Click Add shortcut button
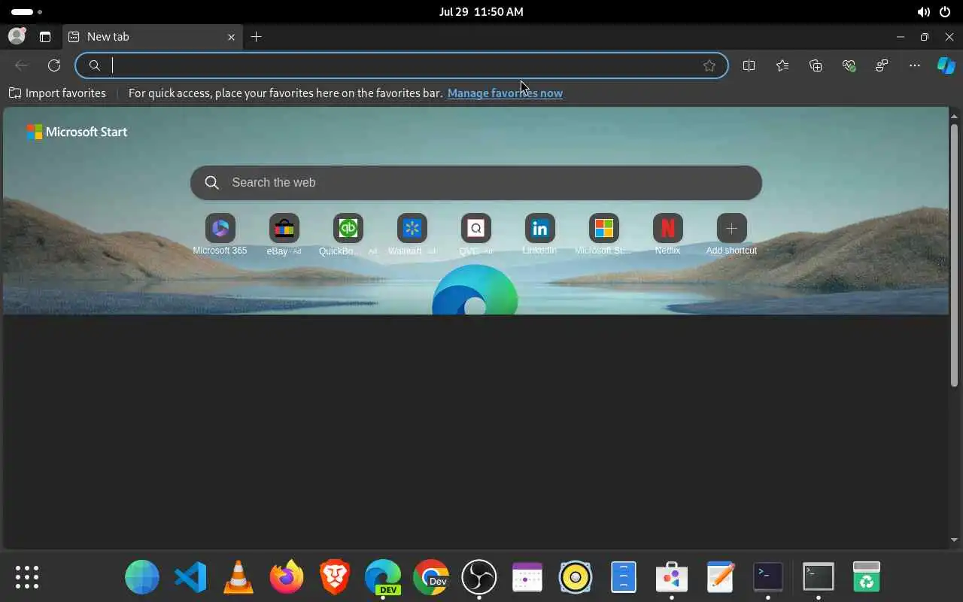Image resolution: width=963 pixels, height=602 pixels. coord(731,235)
